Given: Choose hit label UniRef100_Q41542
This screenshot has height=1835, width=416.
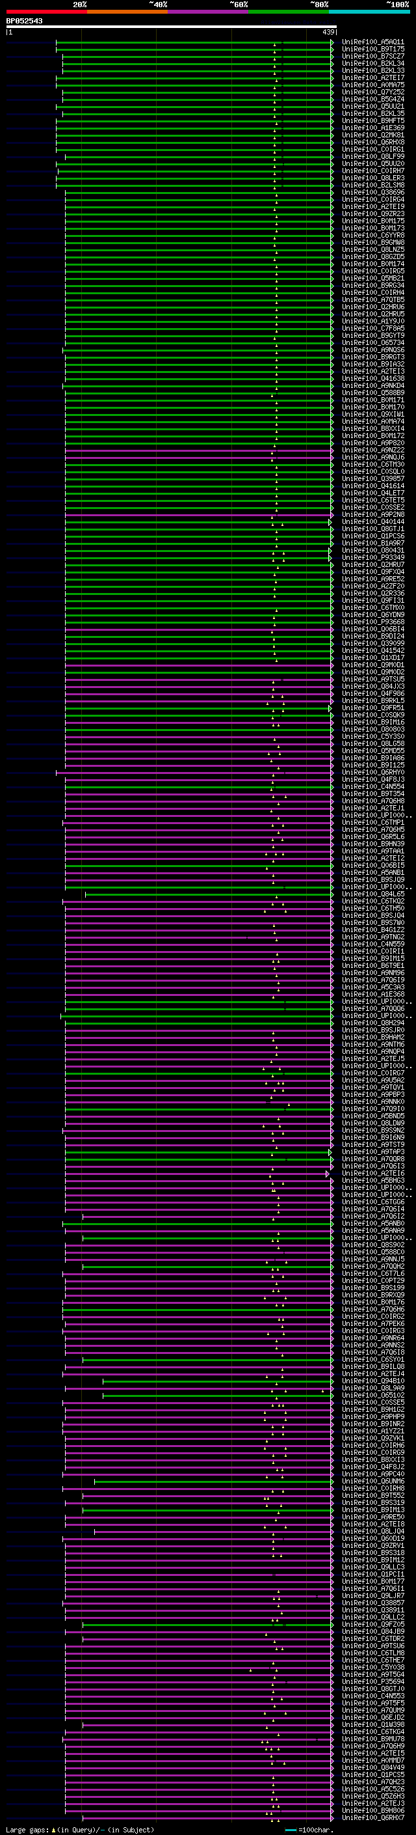Looking at the screenshot, I should 372,650.
